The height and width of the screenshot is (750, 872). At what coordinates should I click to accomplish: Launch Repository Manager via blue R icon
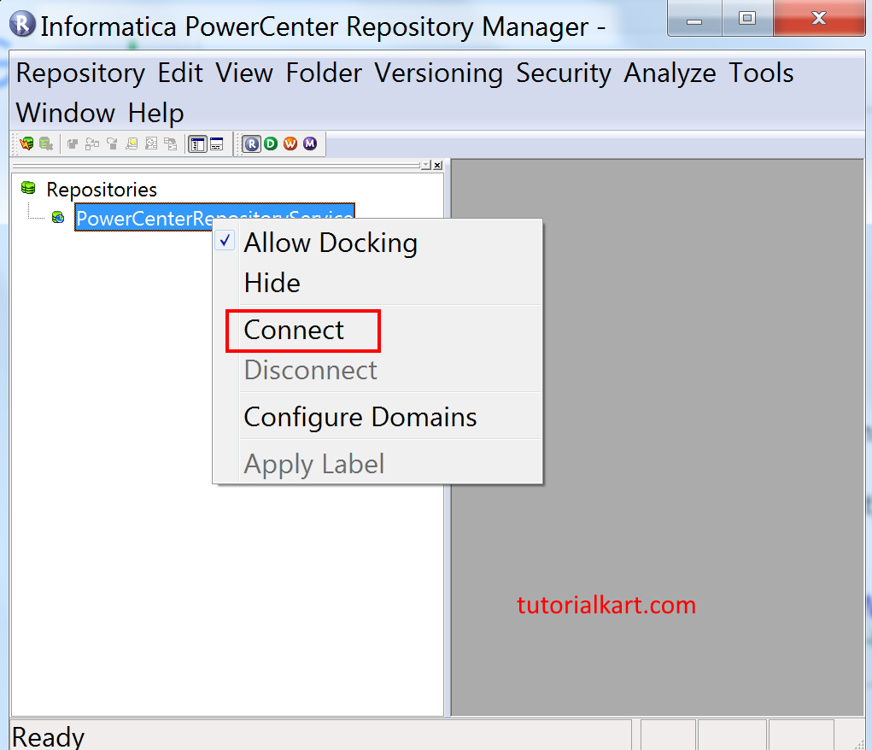[251, 144]
